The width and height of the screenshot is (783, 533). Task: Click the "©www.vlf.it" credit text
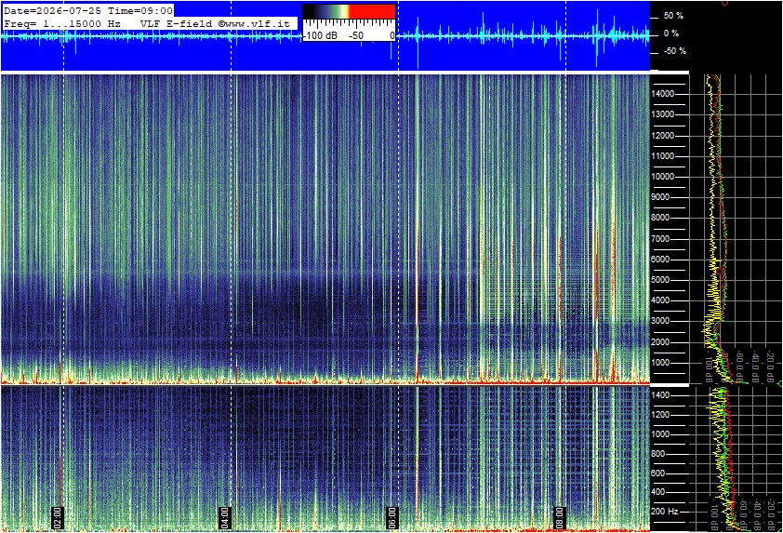(x=254, y=23)
